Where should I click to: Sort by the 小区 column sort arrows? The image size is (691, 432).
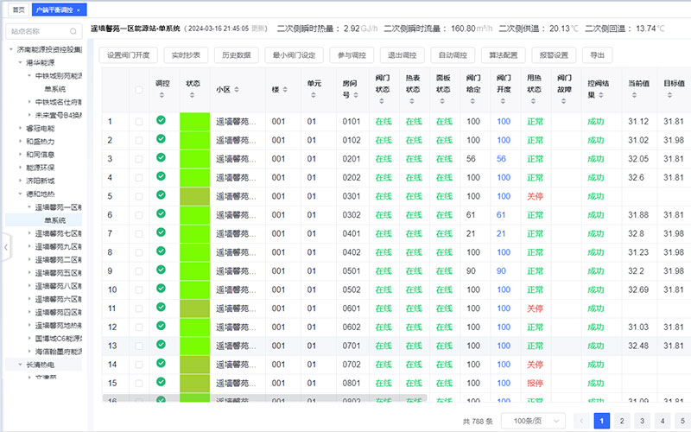point(237,90)
